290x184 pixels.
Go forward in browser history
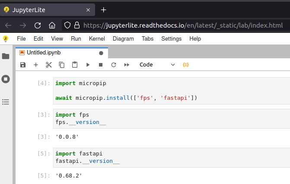tap(23, 25)
